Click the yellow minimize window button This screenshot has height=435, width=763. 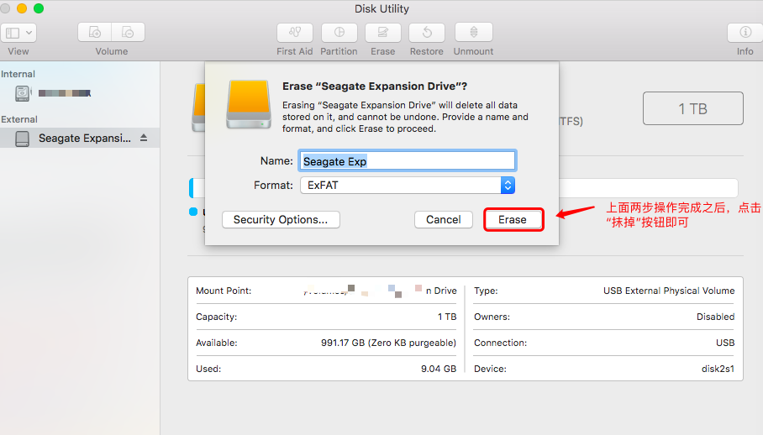click(x=22, y=8)
